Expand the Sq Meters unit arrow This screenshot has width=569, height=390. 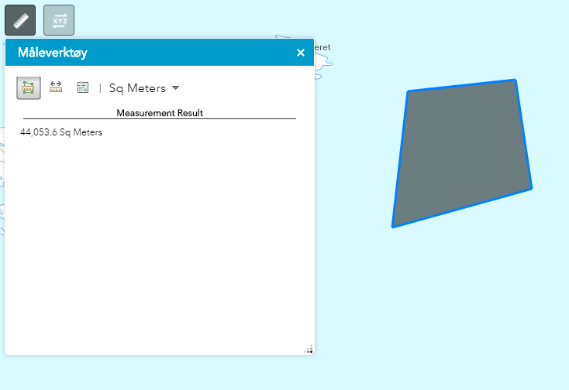(x=176, y=88)
